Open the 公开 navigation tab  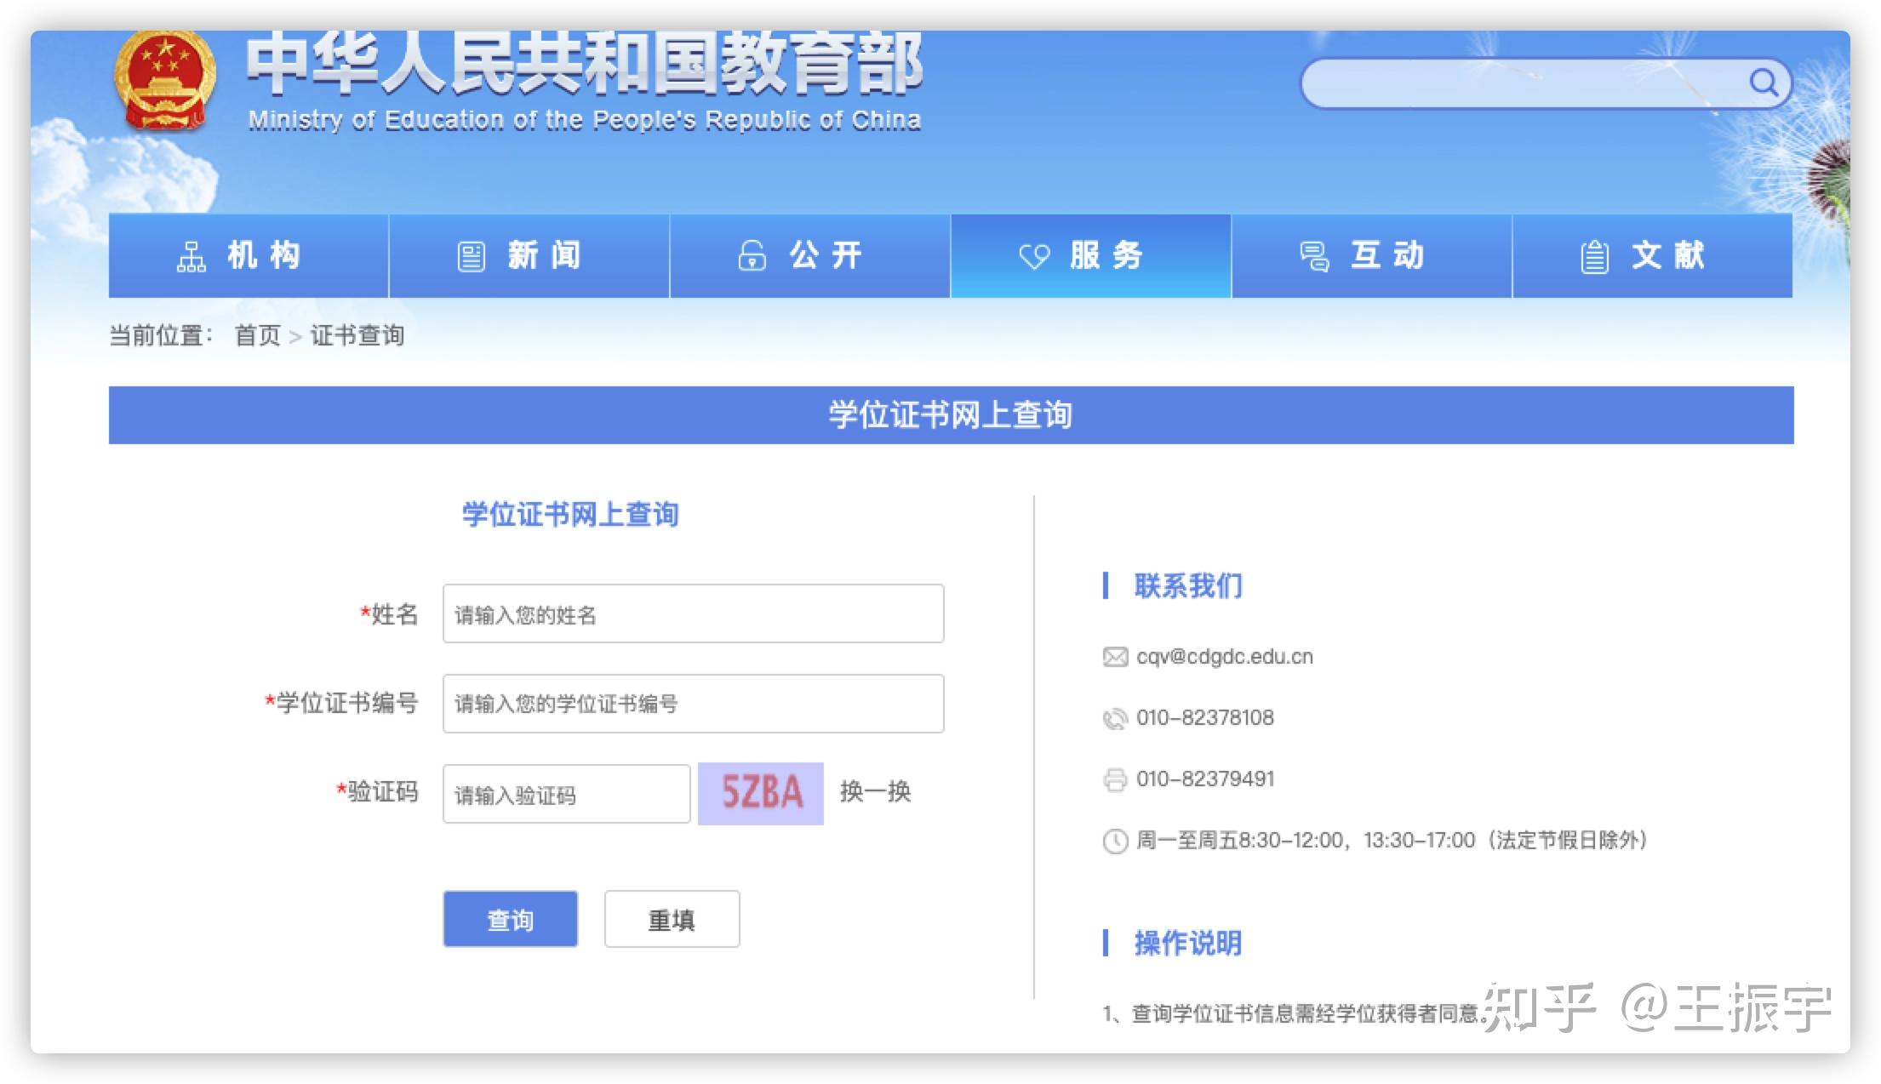tap(810, 256)
